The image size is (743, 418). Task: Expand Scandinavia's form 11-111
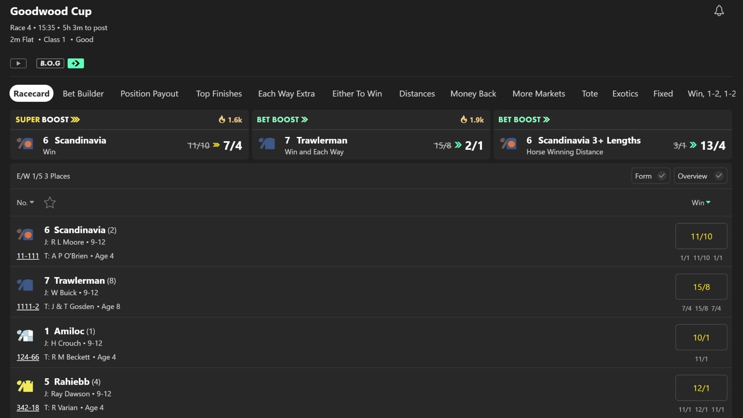tap(28, 256)
